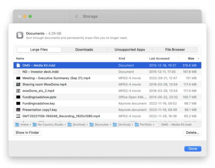The height and width of the screenshot is (168, 215).
Task: Click the blue Done button
Action: point(193,149)
